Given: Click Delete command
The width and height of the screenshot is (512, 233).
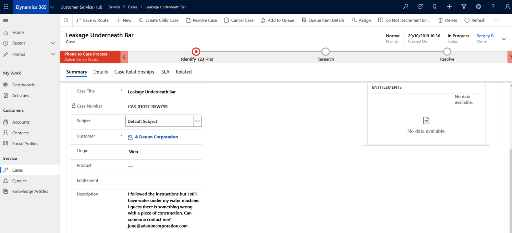Looking at the screenshot, I should 448,20.
